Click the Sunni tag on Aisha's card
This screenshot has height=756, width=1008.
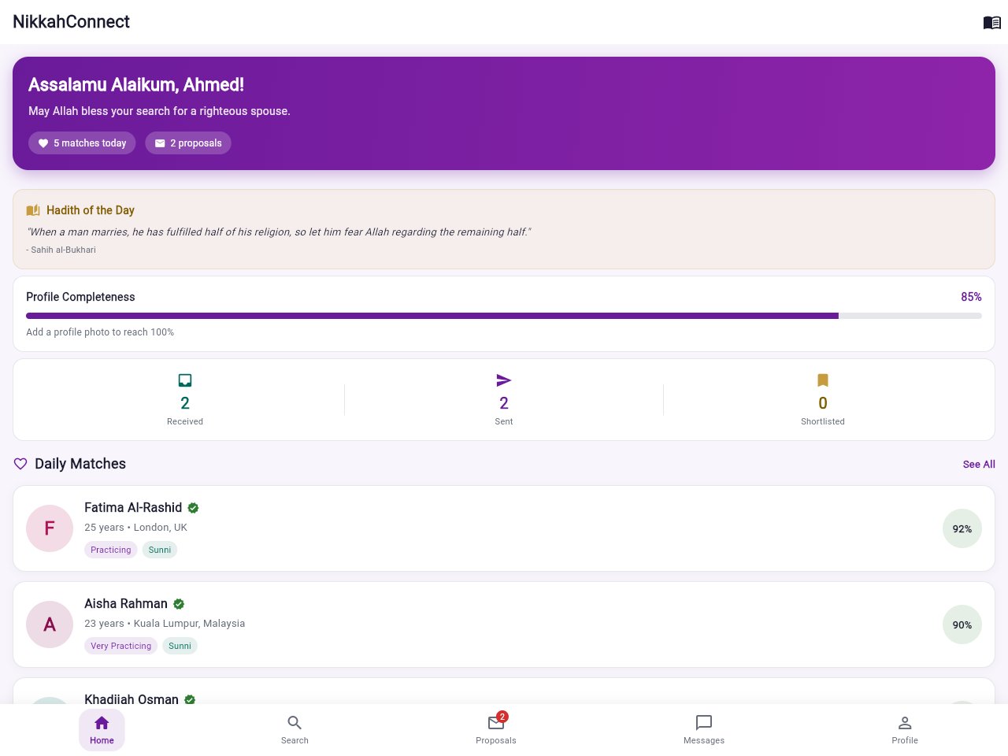tap(180, 646)
